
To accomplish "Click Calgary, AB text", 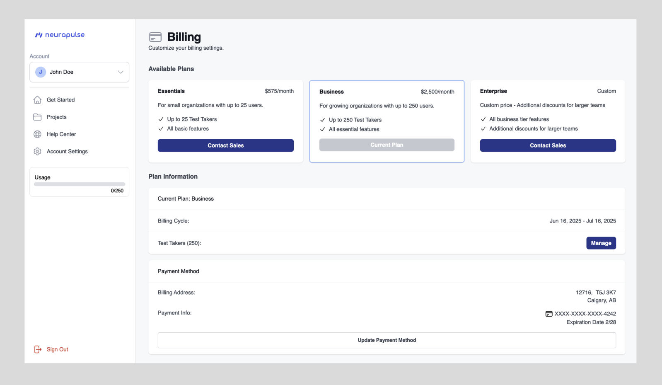I will tap(602, 300).
